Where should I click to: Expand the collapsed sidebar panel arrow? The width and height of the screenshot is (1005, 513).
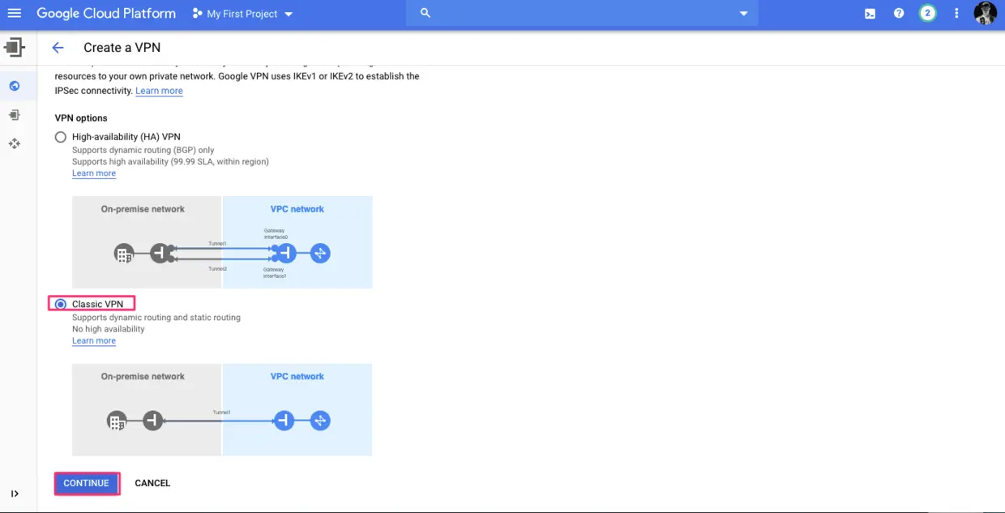15,494
